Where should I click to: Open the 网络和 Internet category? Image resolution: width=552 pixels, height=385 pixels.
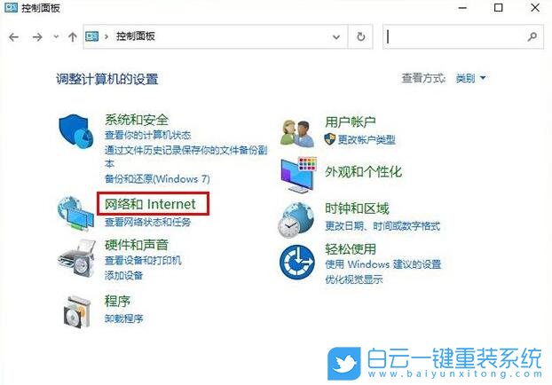pos(149,205)
